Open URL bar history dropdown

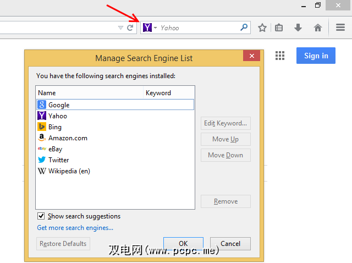click(120, 28)
